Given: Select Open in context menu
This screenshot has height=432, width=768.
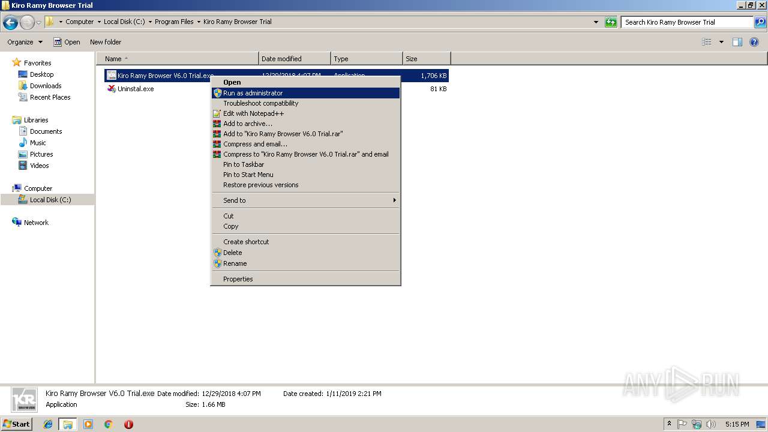Looking at the screenshot, I should click(x=305, y=82).
